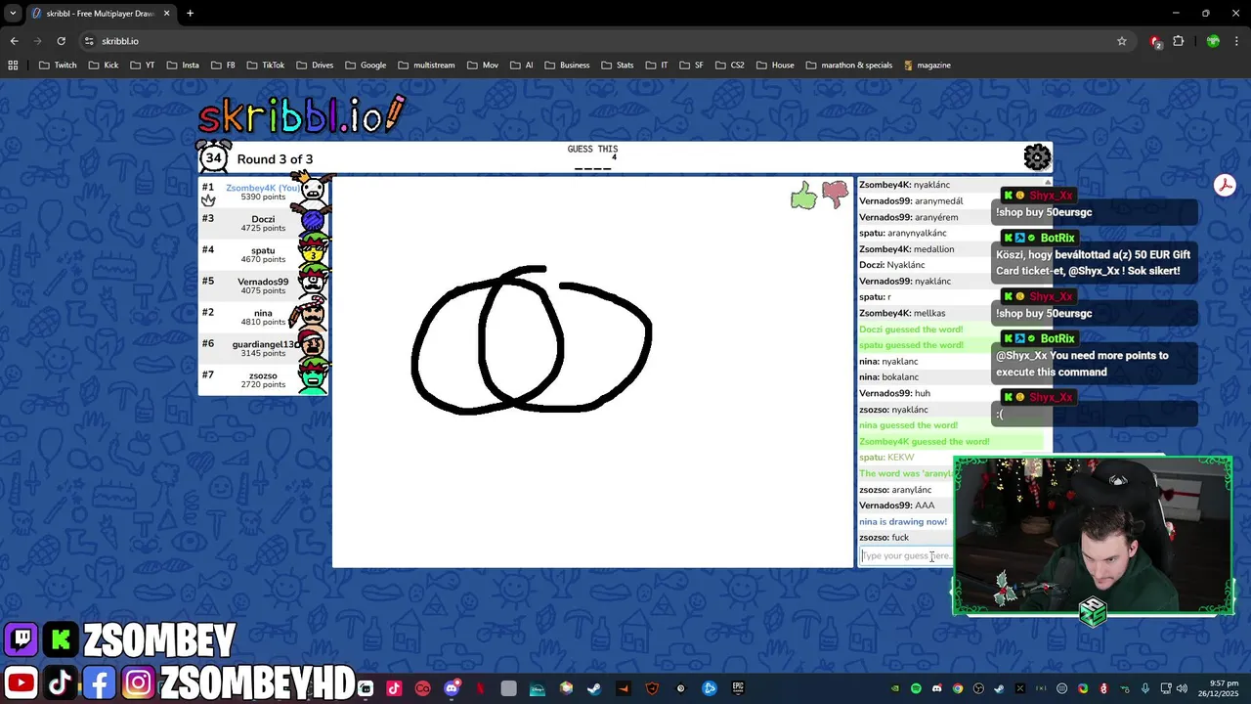View site information for skribbl.io
Viewport: 1251px width, 704px height.
click(x=89, y=41)
